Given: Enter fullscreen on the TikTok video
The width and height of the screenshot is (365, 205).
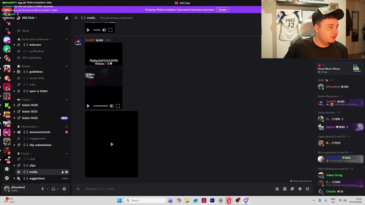Looking at the screenshot, I should coord(118,106).
